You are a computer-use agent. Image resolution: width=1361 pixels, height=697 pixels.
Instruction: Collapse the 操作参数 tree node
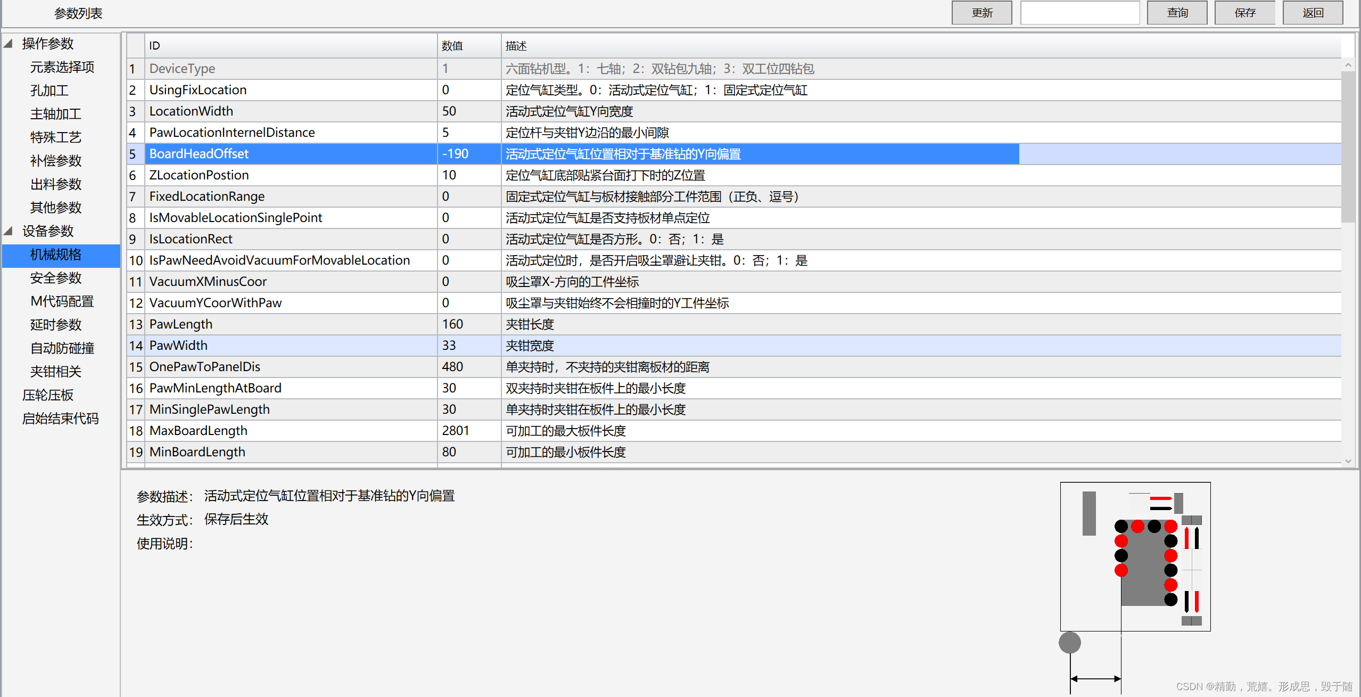coord(9,44)
